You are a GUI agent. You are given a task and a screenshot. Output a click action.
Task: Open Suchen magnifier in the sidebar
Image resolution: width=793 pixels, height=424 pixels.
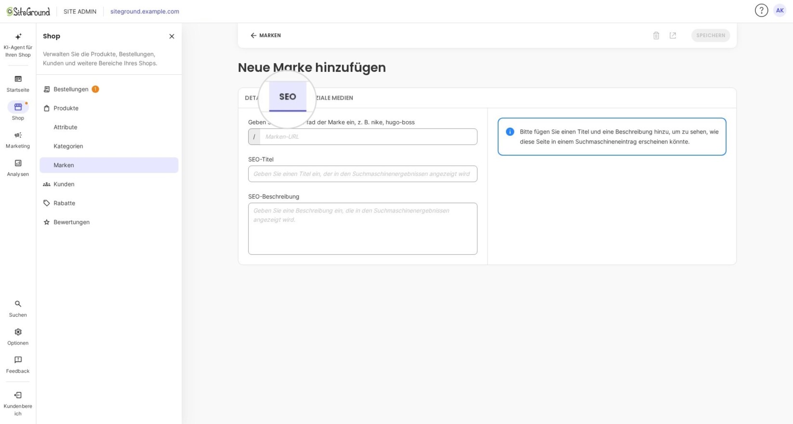coord(18,304)
